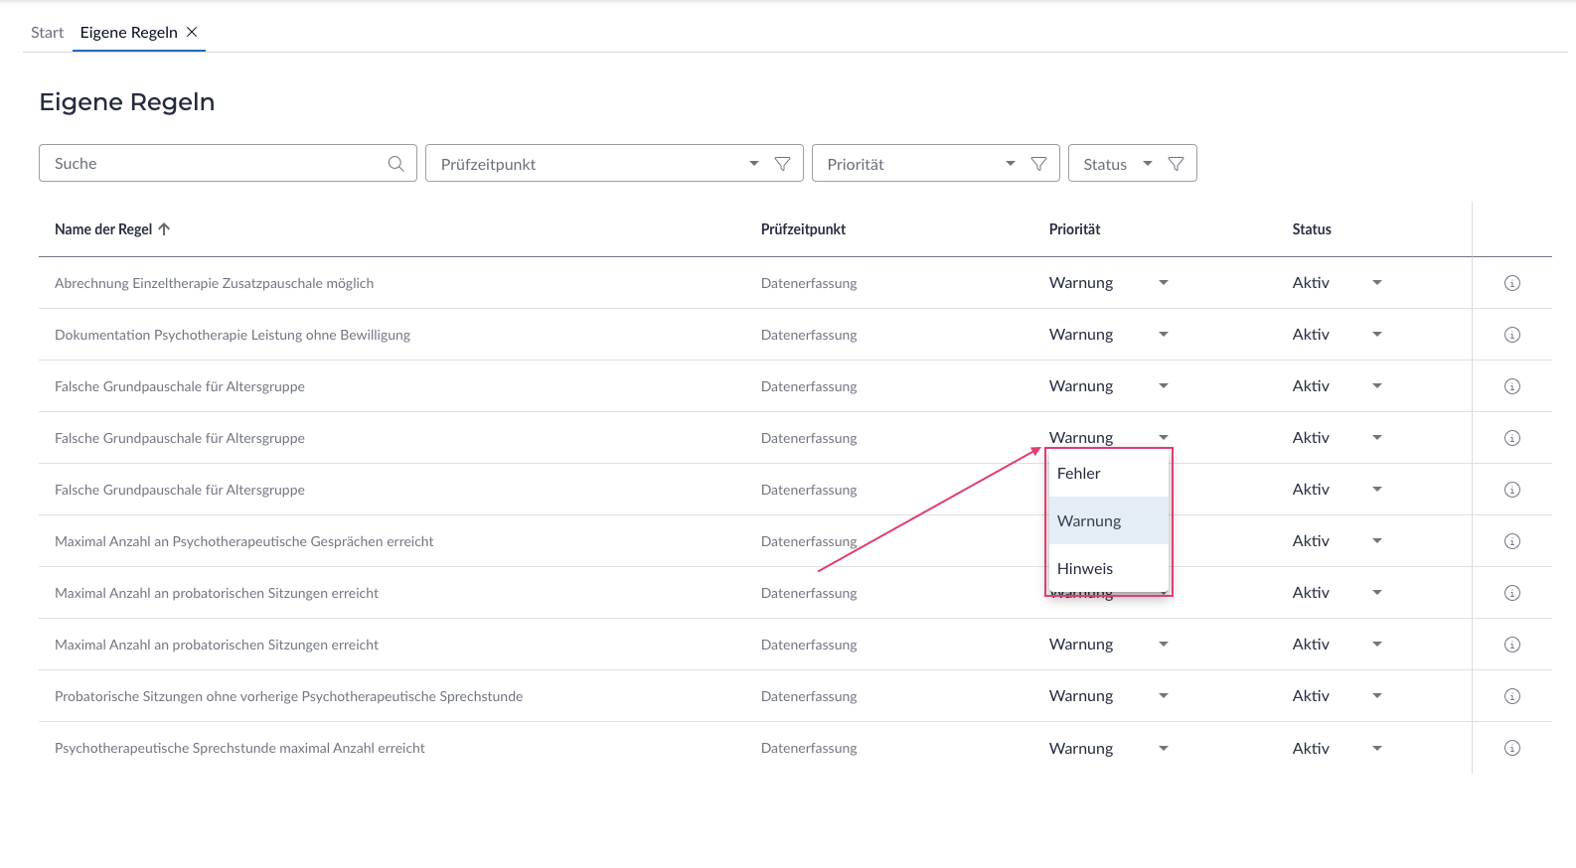The image size is (1576, 868).
Task: Select Warnung in the open dropdown
Action: (1089, 521)
